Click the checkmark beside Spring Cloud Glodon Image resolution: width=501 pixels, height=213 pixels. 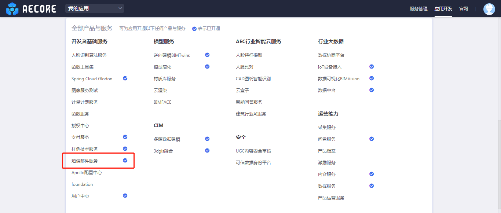[x=125, y=78]
